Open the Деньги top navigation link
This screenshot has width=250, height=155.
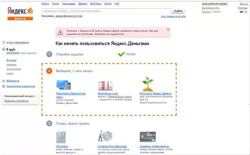83,4
